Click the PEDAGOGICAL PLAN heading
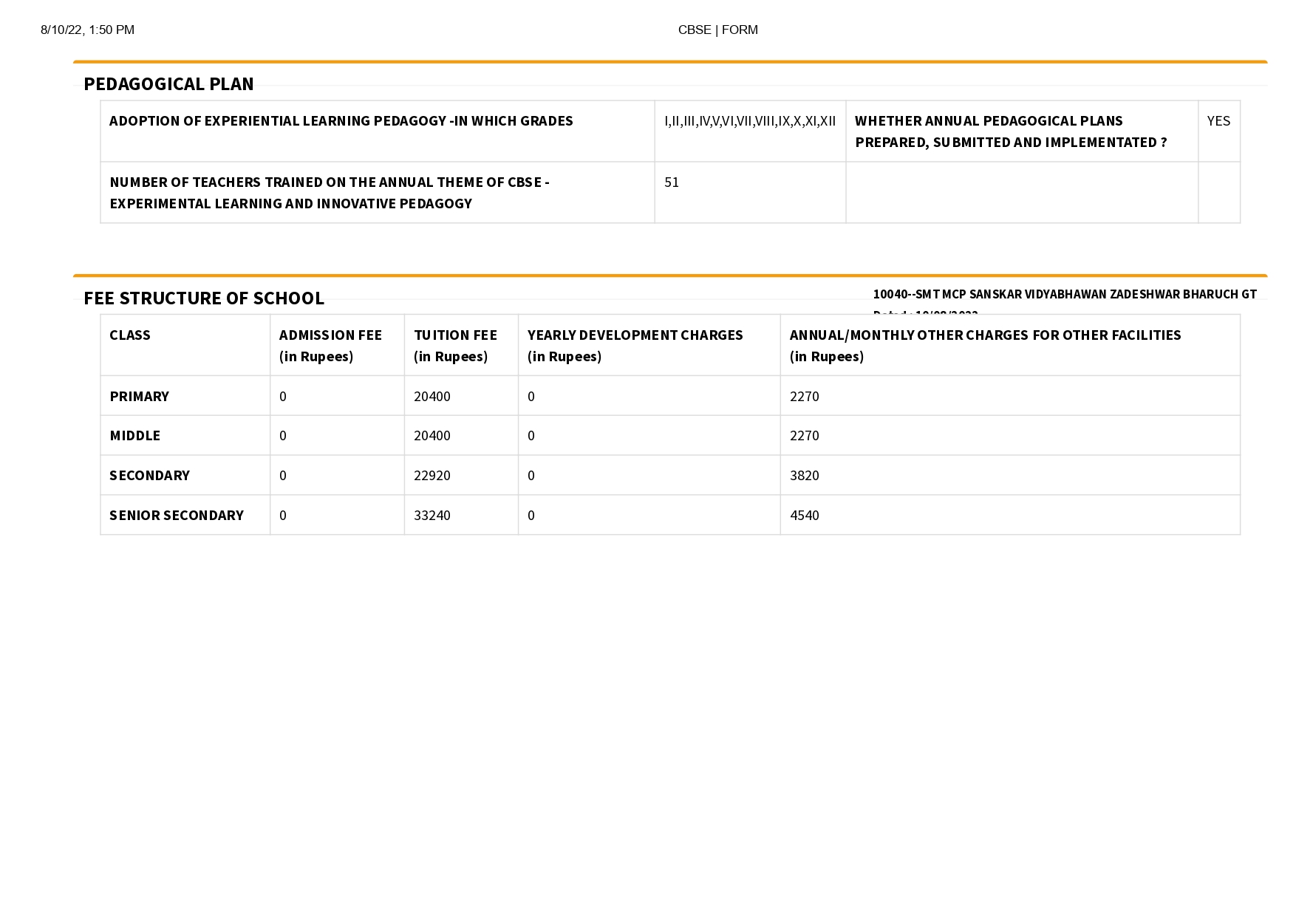The height and width of the screenshot is (916, 1296). click(x=168, y=84)
